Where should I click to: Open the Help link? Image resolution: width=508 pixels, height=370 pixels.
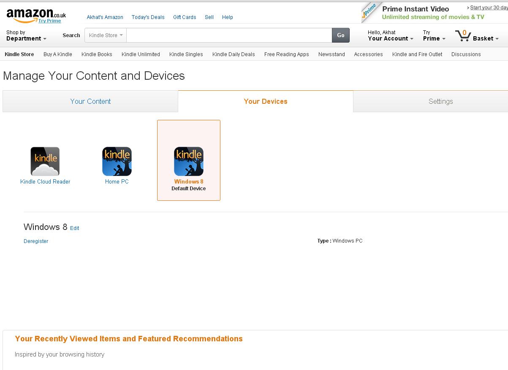pos(228,17)
